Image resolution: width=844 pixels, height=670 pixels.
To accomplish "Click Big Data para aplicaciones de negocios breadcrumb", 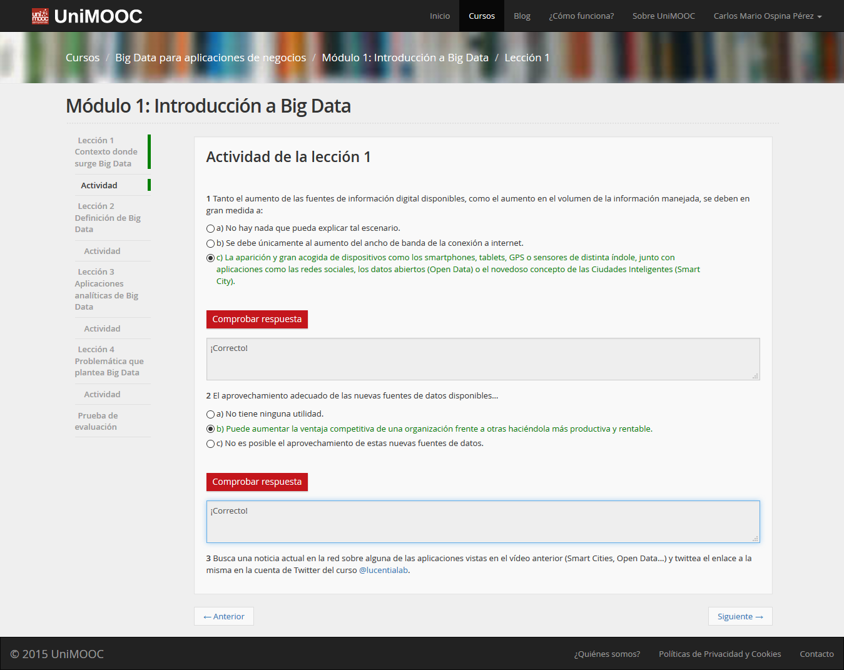I will click(210, 58).
